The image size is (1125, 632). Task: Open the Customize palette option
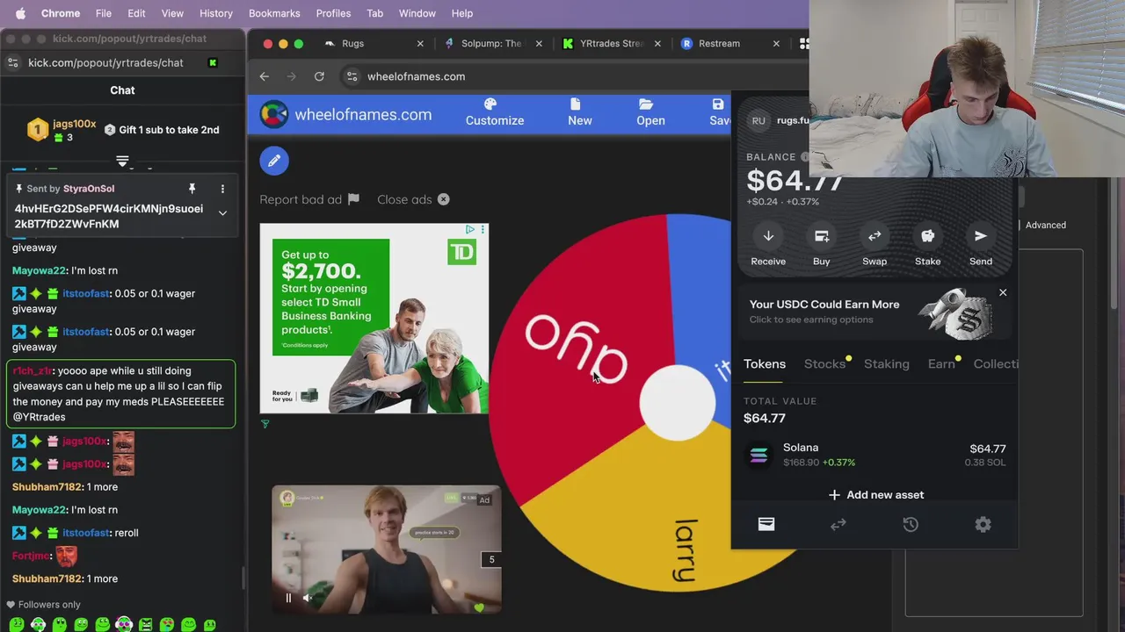[495, 112]
